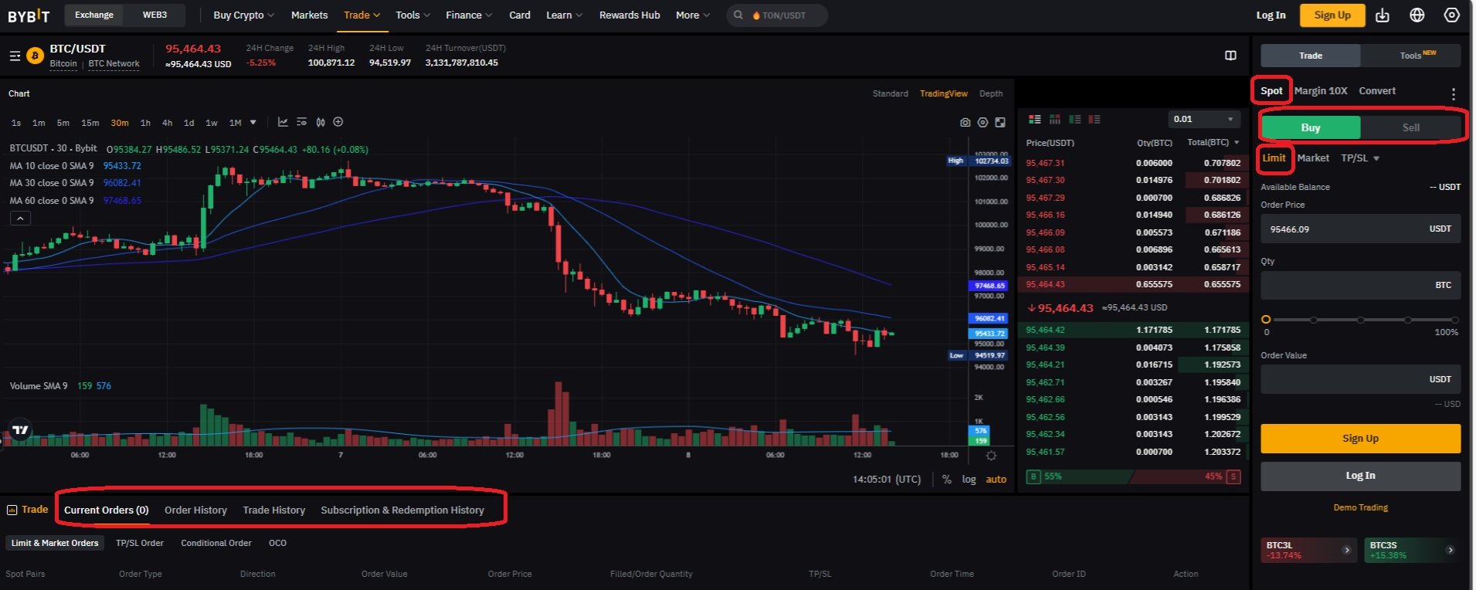Image resolution: width=1476 pixels, height=590 pixels.
Task: Open the Spot trading tab
Action: [x=1271, y=90]
